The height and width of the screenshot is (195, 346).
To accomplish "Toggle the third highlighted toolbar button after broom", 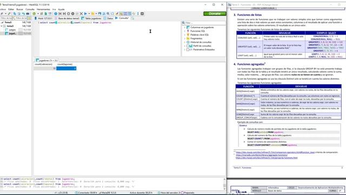I will 130,14.
